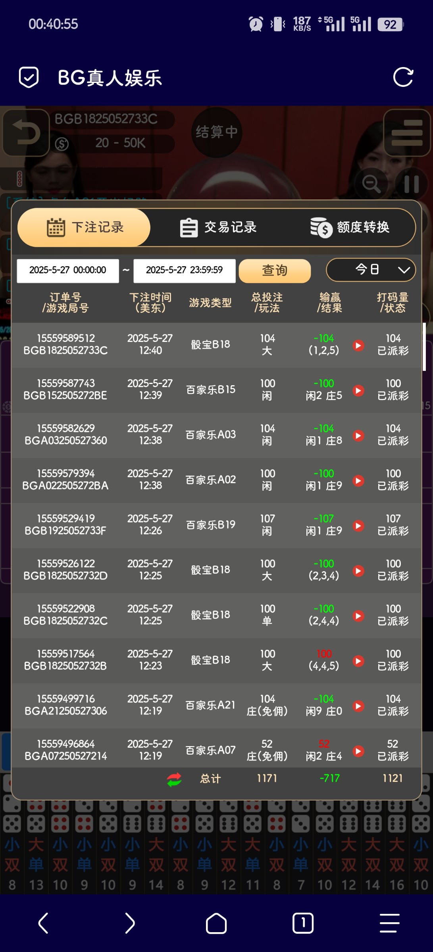Screen dimensions: 433x952
Task: Tap browser home button in navigation bar
Action: [216, 923]
